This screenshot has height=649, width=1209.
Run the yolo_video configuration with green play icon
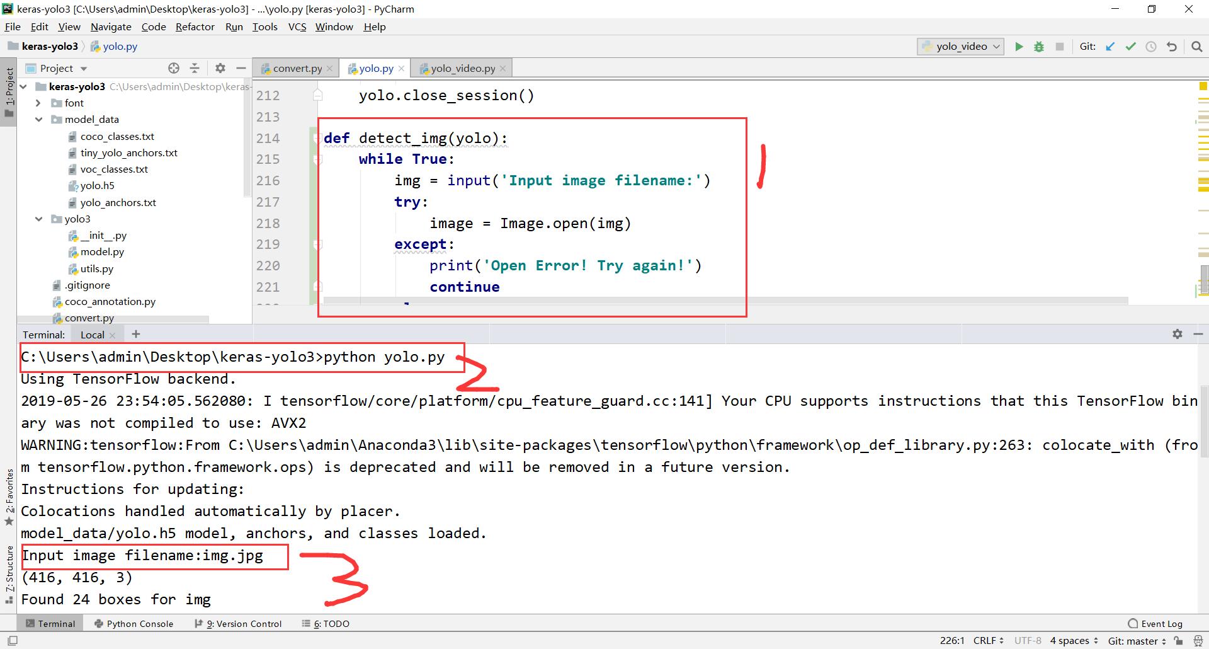click(x=1019, y=46)
